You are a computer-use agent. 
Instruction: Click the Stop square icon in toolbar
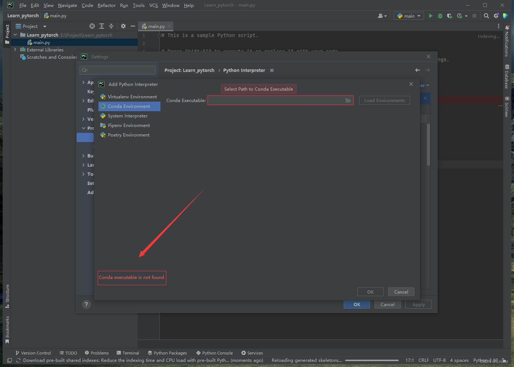pyautogui.click(x=474, y=16)
